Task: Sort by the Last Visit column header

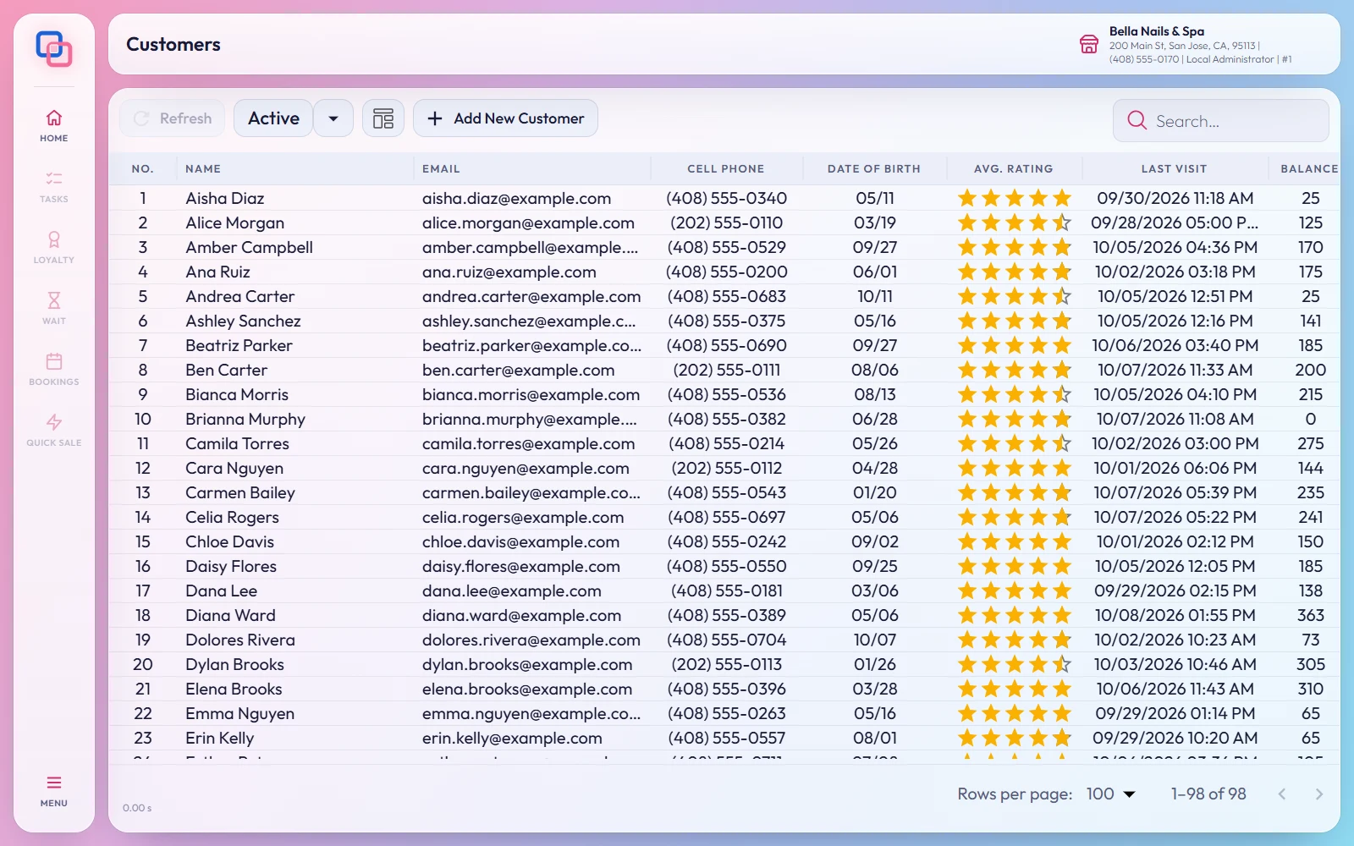Action: click(1174, 169)
